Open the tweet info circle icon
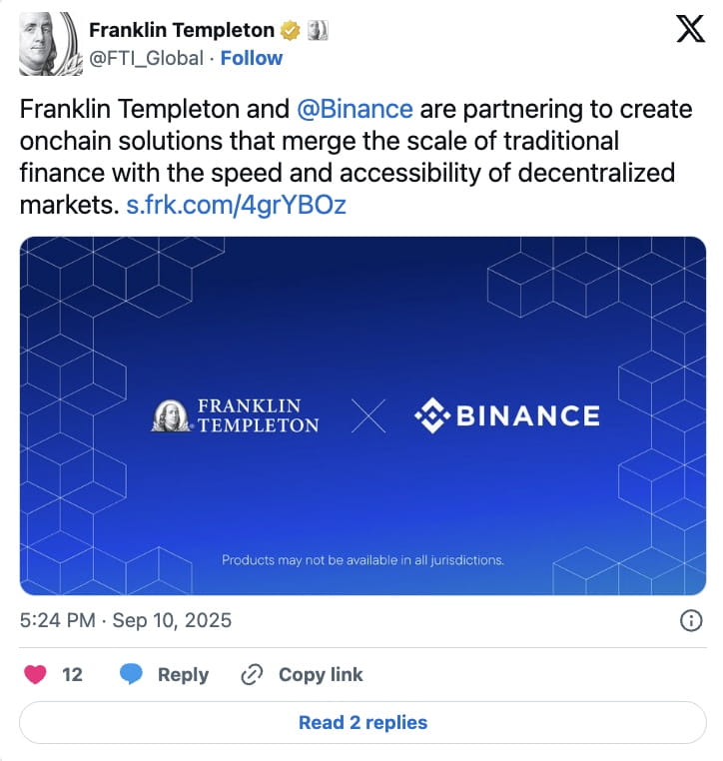 pyautogui.click(x=691, y=620)
